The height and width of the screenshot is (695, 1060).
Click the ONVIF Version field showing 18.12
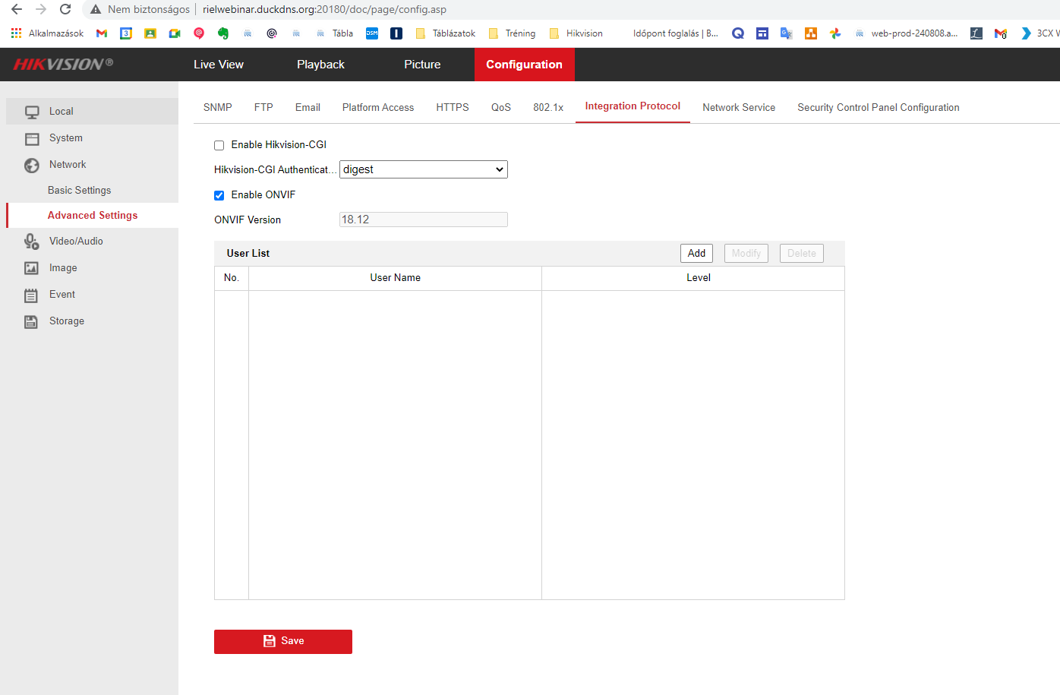pos(424,220)
